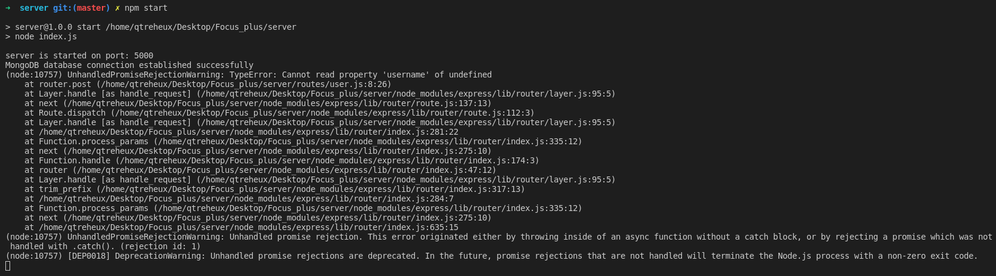Open the Route.dispatch route.js:112:3 path
The height and width of the screenshot is (276, 996).
pyautogui.click(x=322, y=113)
